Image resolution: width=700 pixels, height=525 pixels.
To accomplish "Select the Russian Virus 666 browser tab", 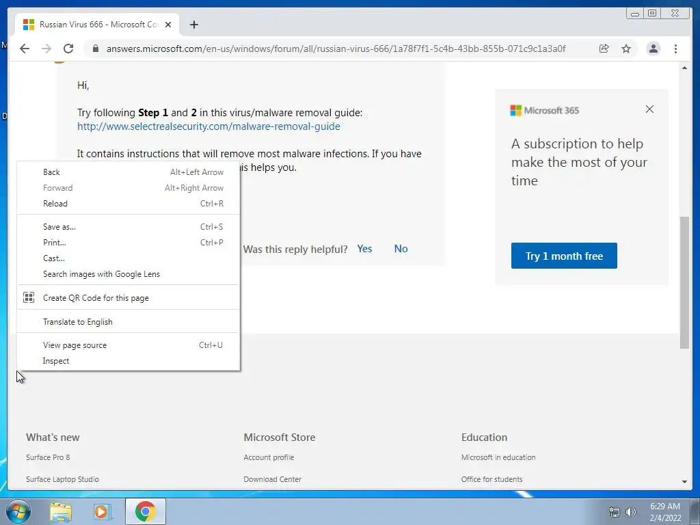I will tap(97, 25).
